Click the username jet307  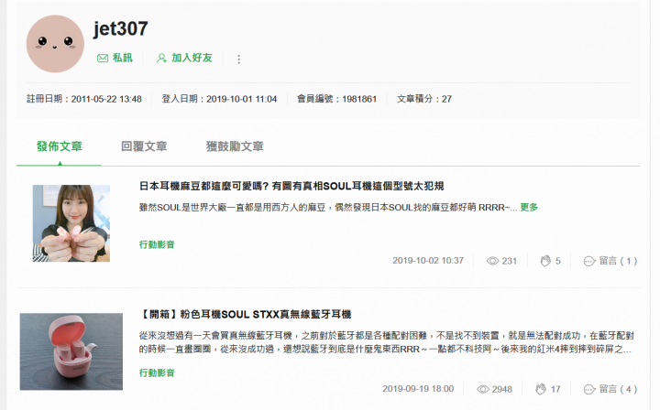coord(120,29)
